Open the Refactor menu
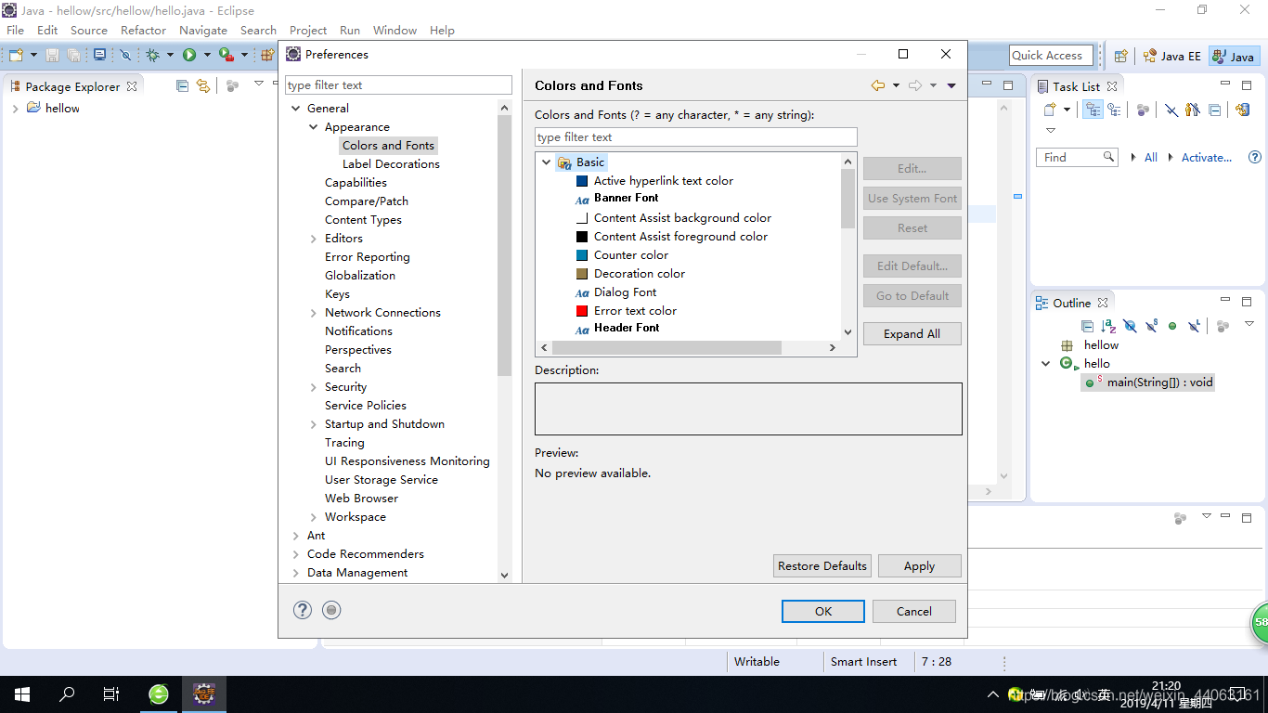1268x713 pixels. (143, 30)
